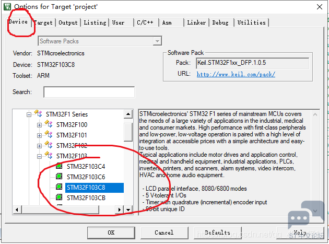Expand the STM32F102 tree node
This screenshot has width=329, height=244.
39,146
